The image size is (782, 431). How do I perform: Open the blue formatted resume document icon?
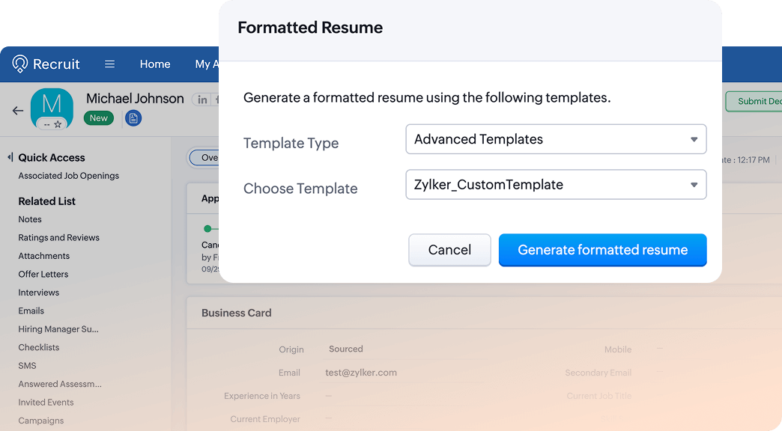pyautogui.click(x=133, y=118)
